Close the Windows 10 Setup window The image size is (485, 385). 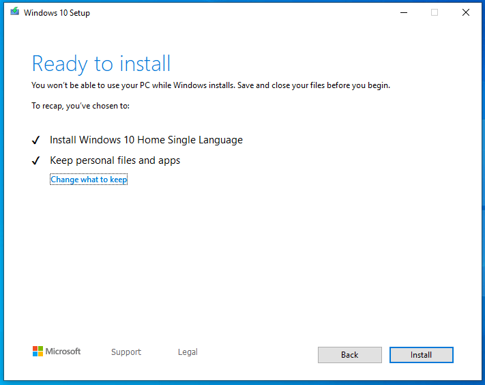pos(466,12)
